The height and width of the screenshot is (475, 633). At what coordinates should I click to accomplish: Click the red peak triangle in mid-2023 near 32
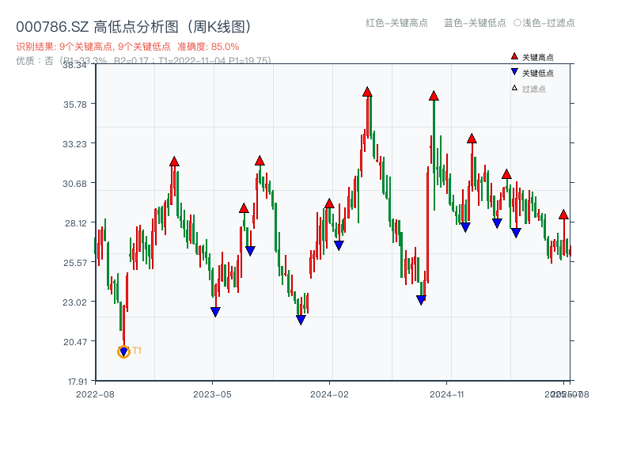click(x=260, y=161)
